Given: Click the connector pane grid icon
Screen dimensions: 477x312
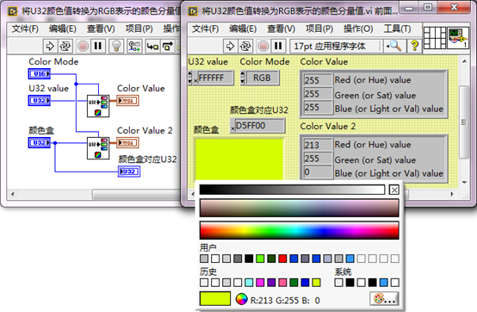Looking at the screenshot, I should (x=435, y=37).
